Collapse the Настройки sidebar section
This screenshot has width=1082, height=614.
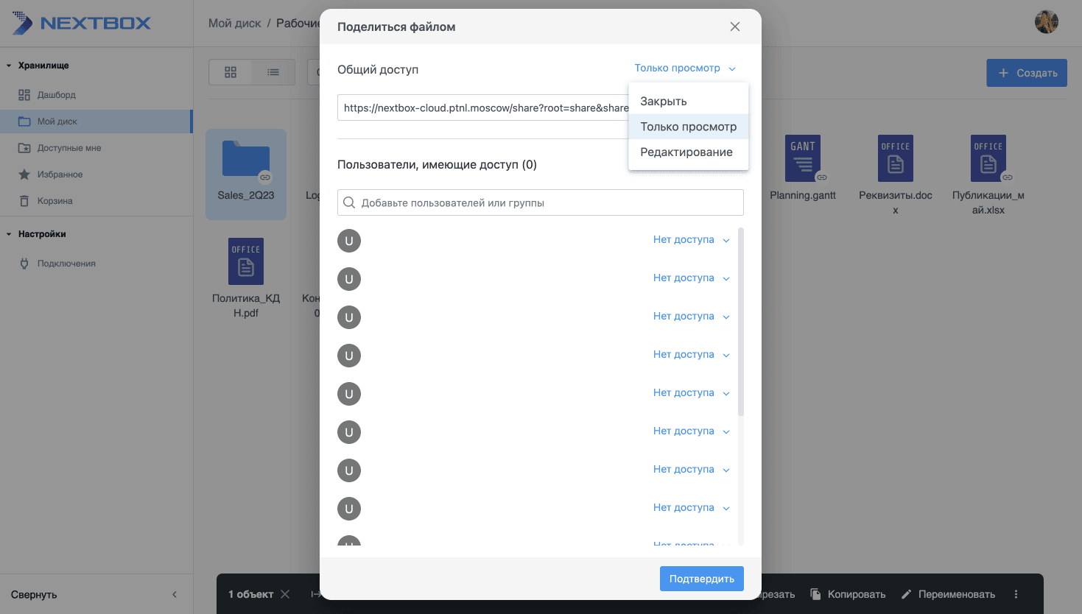point(9,234)
